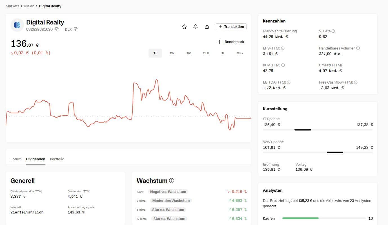Click the 4,693 % growth value

[238, 201]
